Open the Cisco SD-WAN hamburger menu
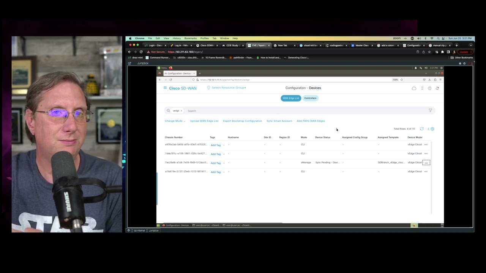The width and height of the screenshot is (486, 273). pos(165,88)
